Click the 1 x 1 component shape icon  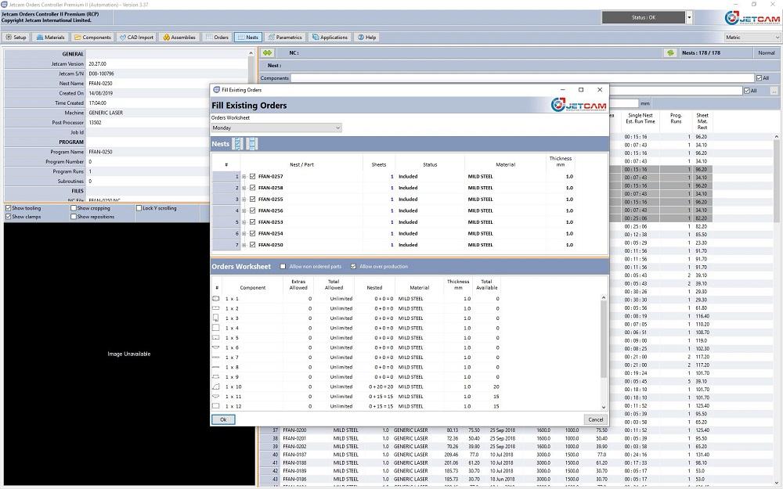(216, 299)
